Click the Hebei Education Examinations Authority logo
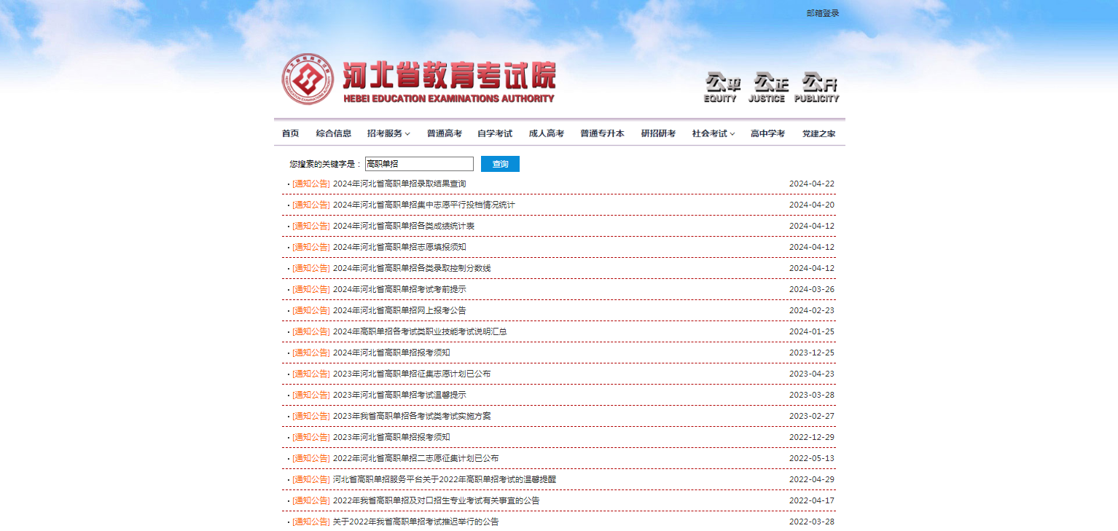Screen dimensions: 1118x531 pos(418,79)
